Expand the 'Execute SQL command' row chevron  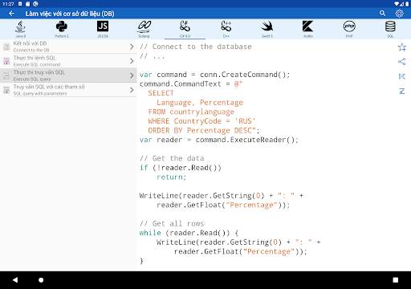pos(132,61)
